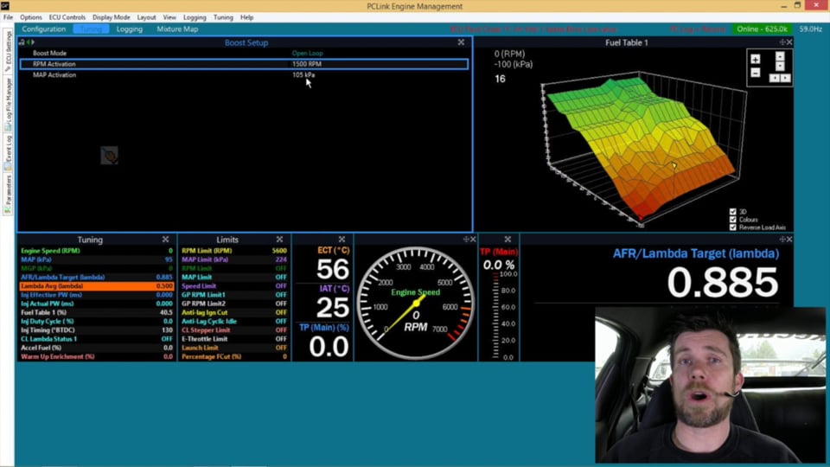
Task: Open the File menu
Action: coord(8,17)
